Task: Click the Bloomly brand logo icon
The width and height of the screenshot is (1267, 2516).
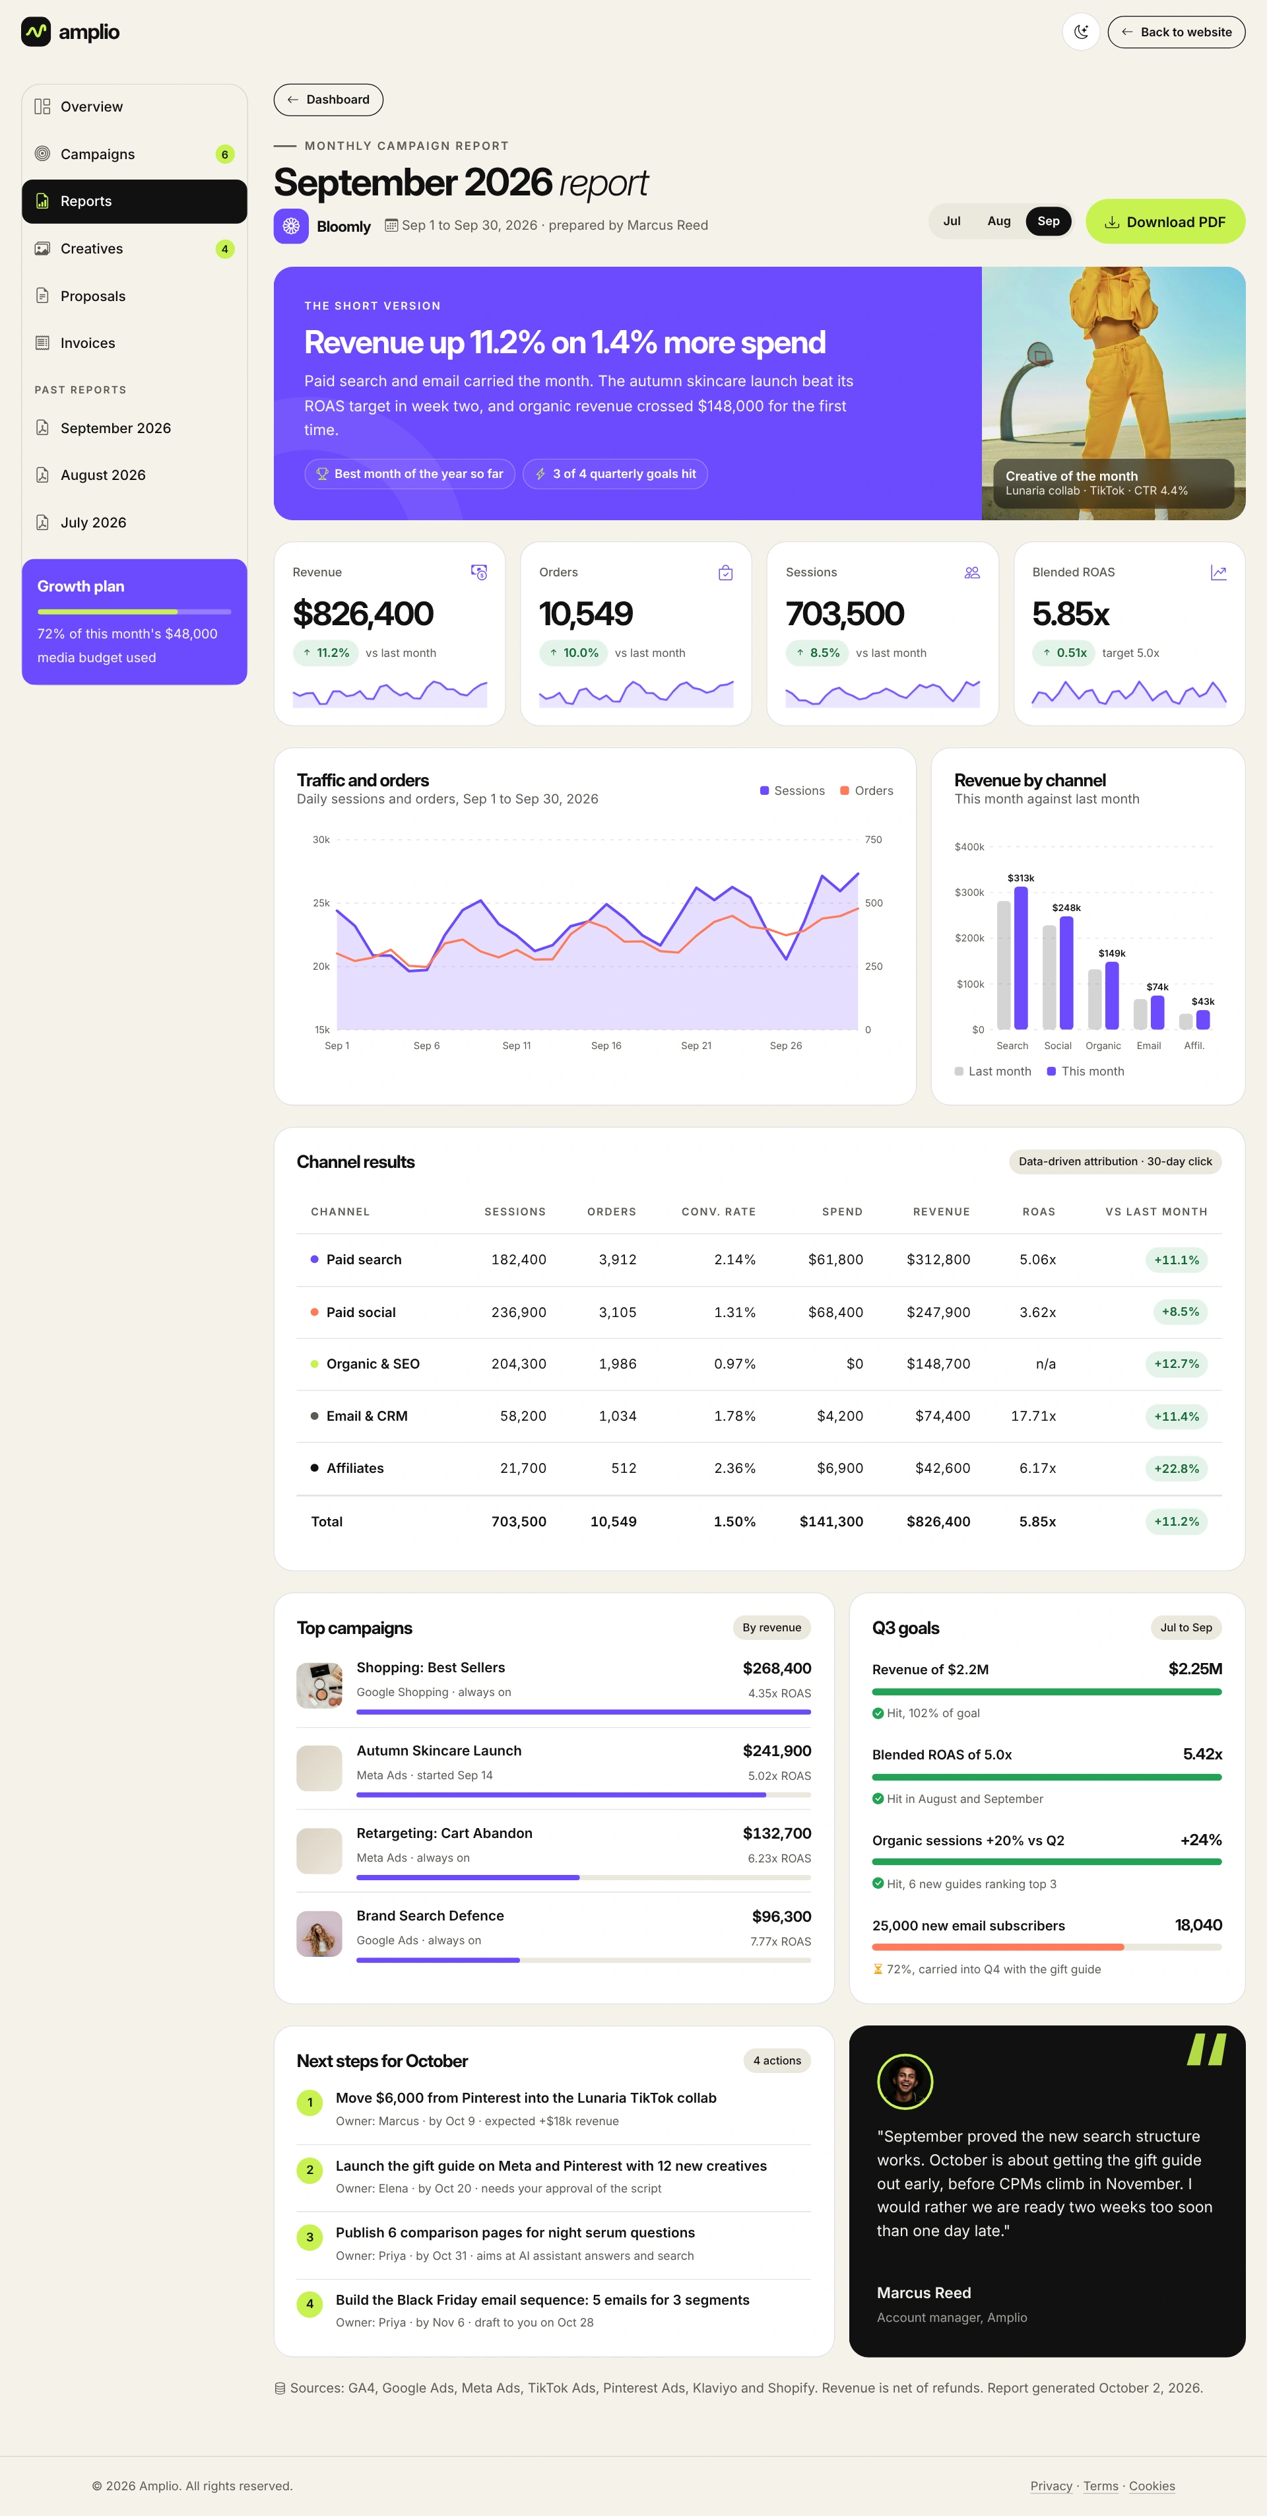Action: pyautogui.click(x=291, y=226)
